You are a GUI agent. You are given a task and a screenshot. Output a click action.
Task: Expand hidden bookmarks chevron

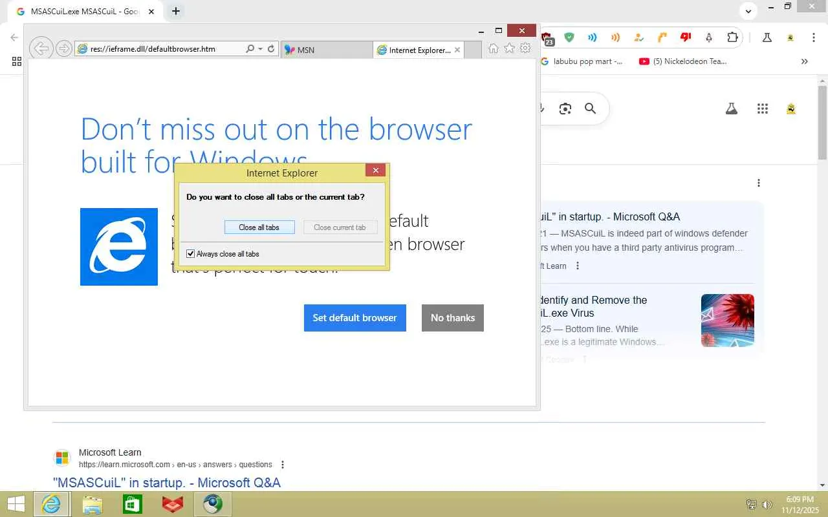pyautogui.click(x=805, y=61)
